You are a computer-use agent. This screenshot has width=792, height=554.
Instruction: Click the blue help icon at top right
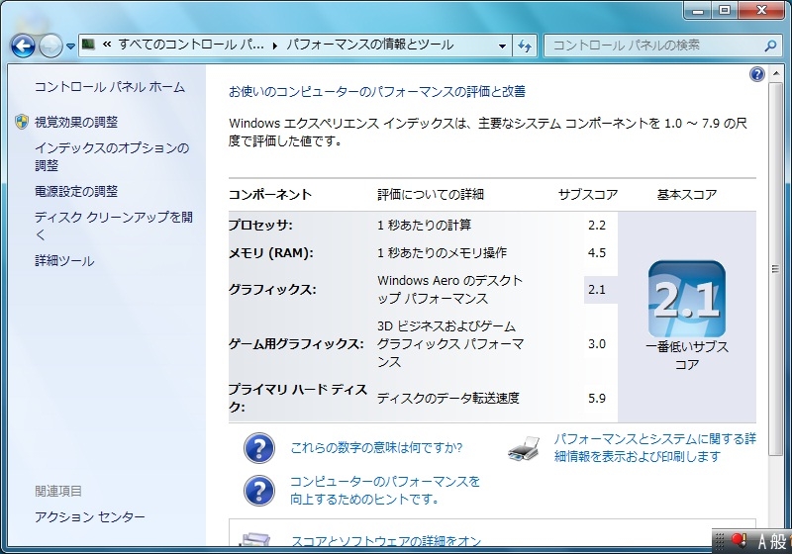pos(756,74)
